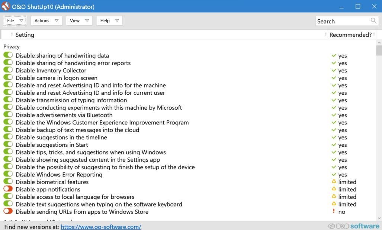Select 'Disable backup of text messages into the cloud' text
Screen dimensions: 382x230
click(x=77, y=130)
